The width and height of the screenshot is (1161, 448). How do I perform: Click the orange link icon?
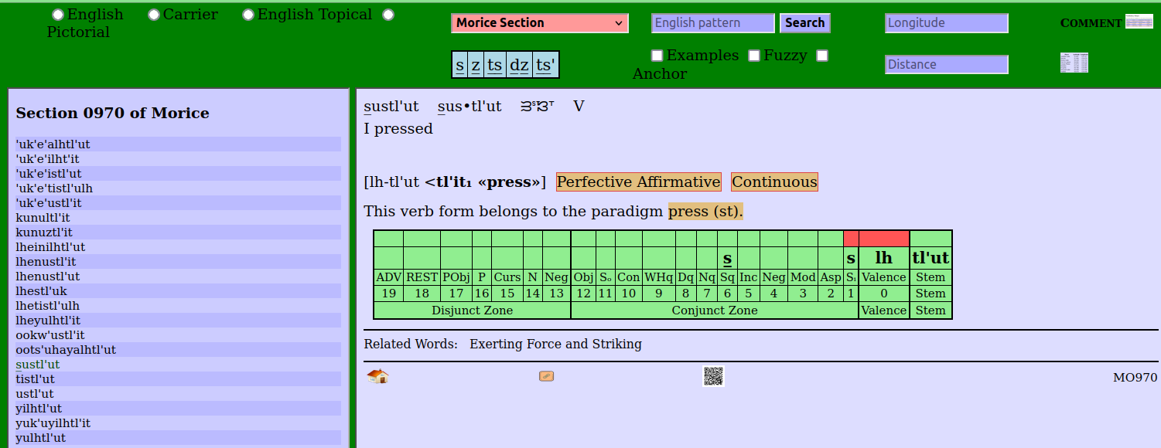tap(546, 376)
